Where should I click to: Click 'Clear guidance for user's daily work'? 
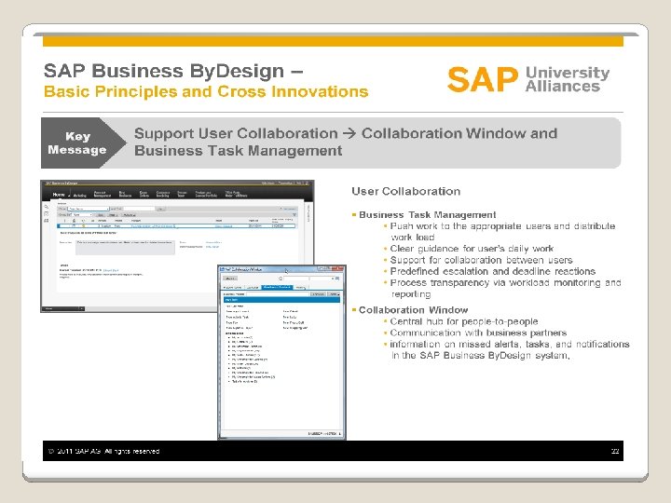pyautogui.click(x=472, y=249)
